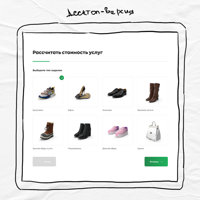Viewport: 200px width, 200px height.
Task: Select the Кроссовки sneaker card
Action: click(x=48, y=92)
